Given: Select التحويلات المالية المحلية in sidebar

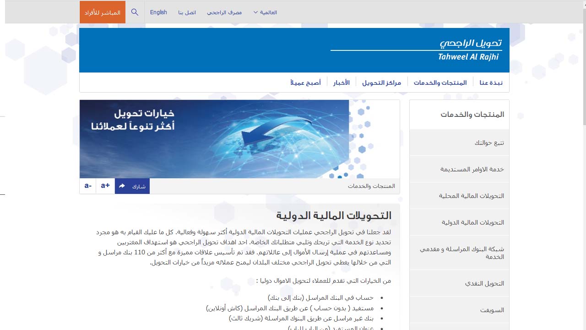Looking at the screenshot, I should tap(459, 196).
